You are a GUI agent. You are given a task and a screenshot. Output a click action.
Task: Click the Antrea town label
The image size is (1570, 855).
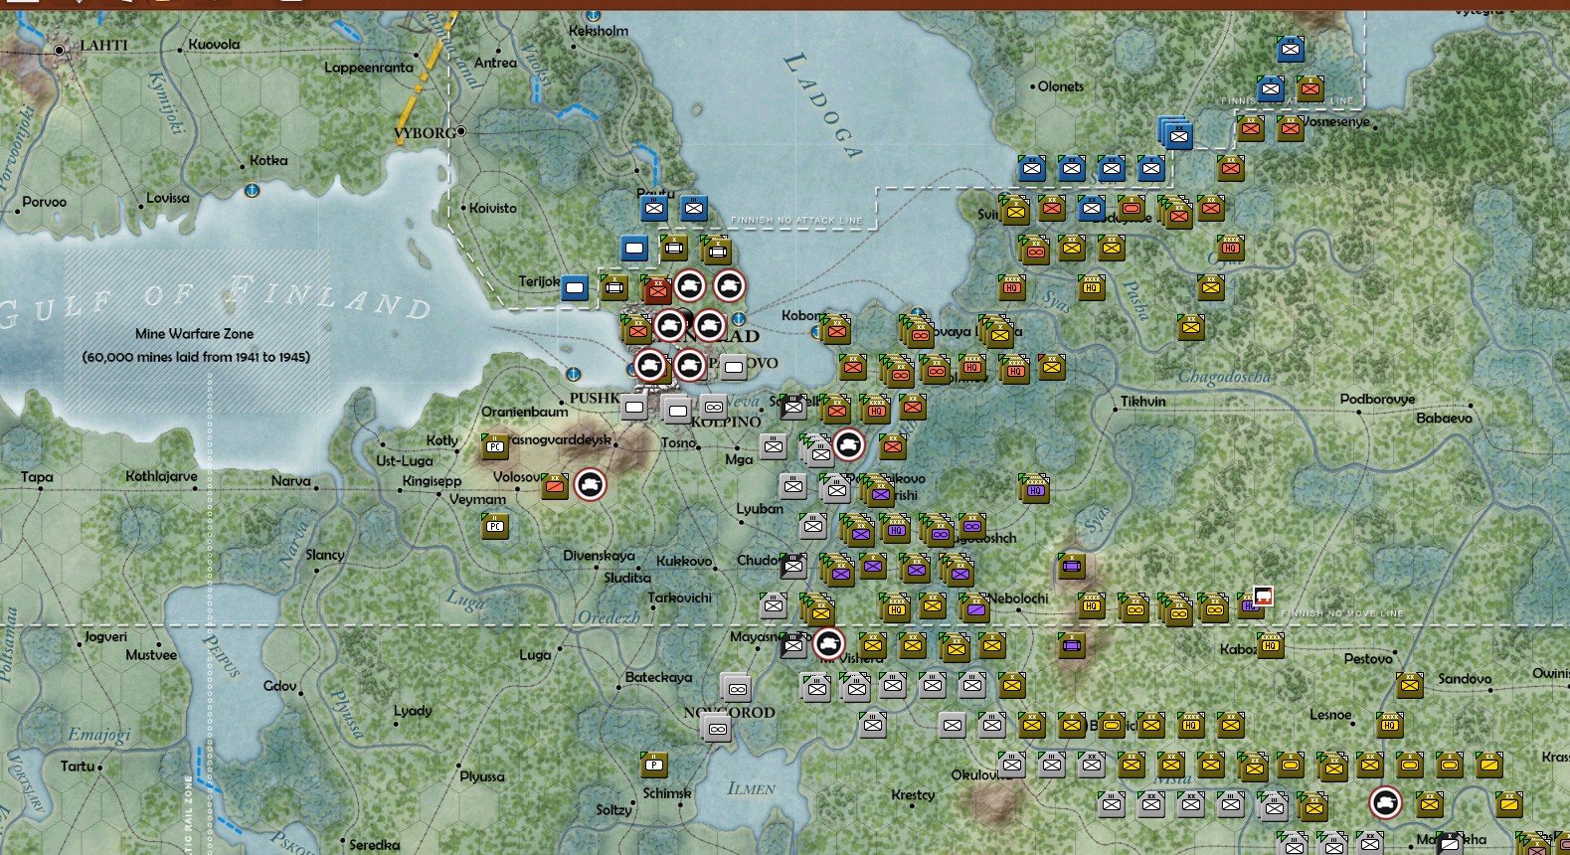[x=495, y=63]
